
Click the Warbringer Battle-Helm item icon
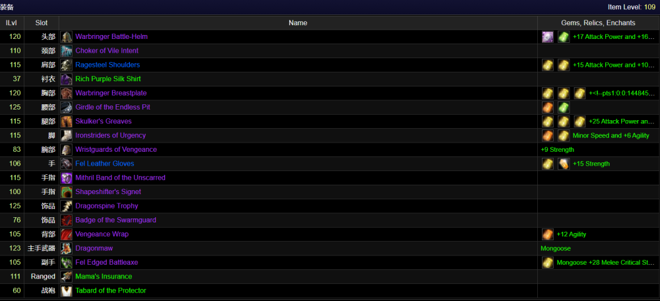point(66,36)
